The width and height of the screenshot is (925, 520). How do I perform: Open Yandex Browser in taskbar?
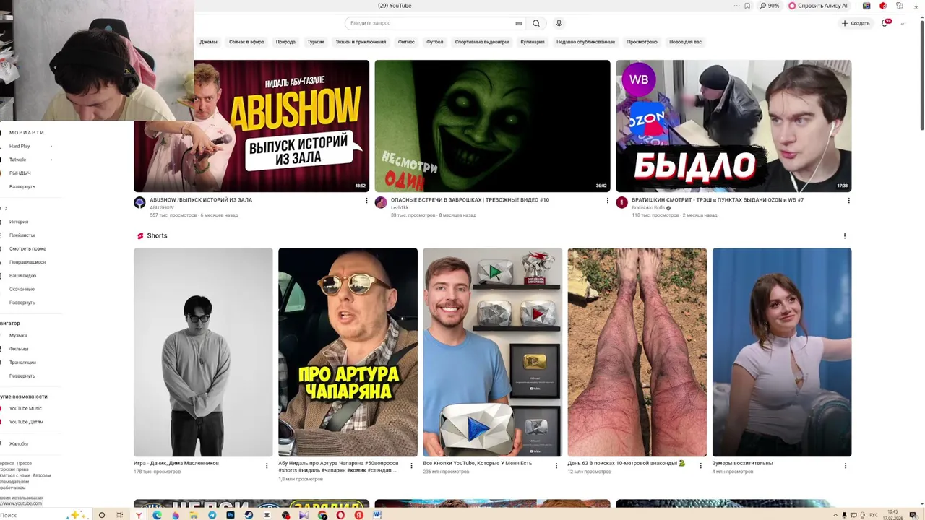point(138,515)
